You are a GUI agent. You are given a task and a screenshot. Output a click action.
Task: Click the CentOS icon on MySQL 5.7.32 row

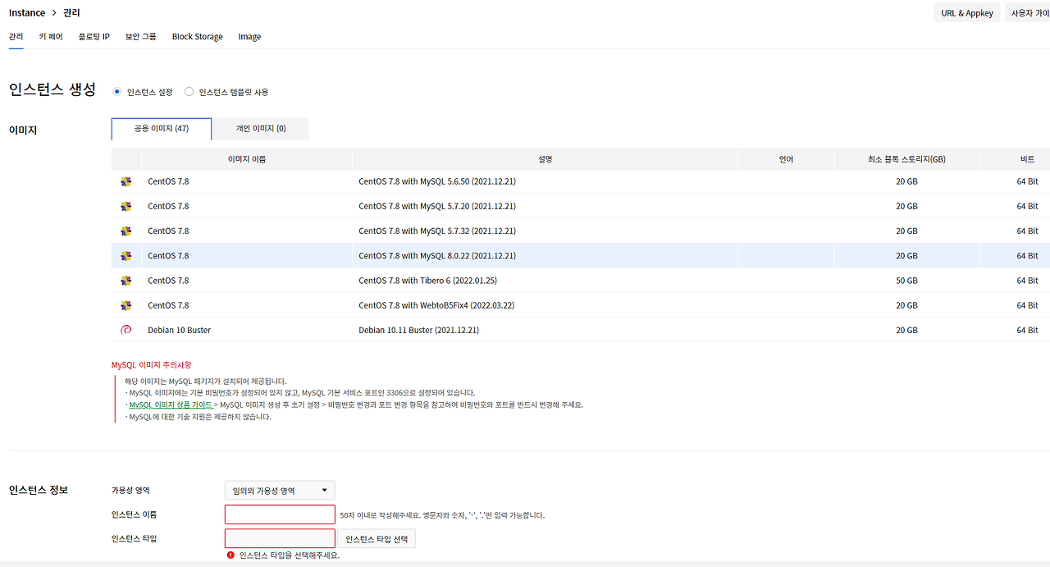[x=126, y=231]
